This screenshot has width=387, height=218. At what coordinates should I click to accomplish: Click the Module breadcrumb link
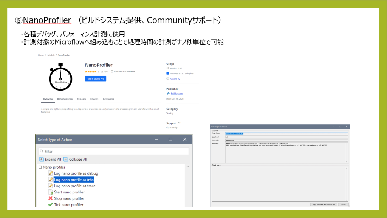(x=51, y=55)
